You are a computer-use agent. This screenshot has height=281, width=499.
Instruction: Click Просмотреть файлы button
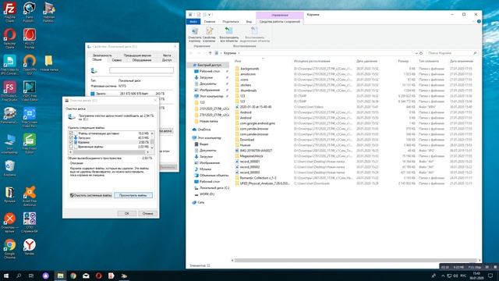[x=133, y=195]
